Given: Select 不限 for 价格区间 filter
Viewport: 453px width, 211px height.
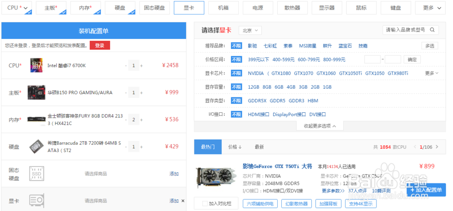Looking at the screenshot, I should click(x=236, y=59).
